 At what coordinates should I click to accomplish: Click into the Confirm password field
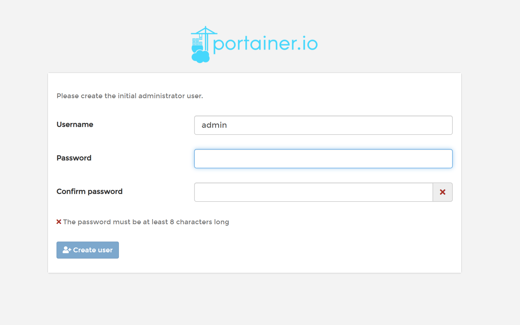313,192
